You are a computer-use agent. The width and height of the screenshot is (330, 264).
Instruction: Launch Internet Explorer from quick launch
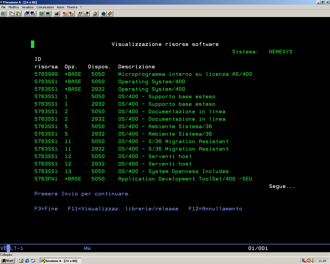tap(27, 261)
